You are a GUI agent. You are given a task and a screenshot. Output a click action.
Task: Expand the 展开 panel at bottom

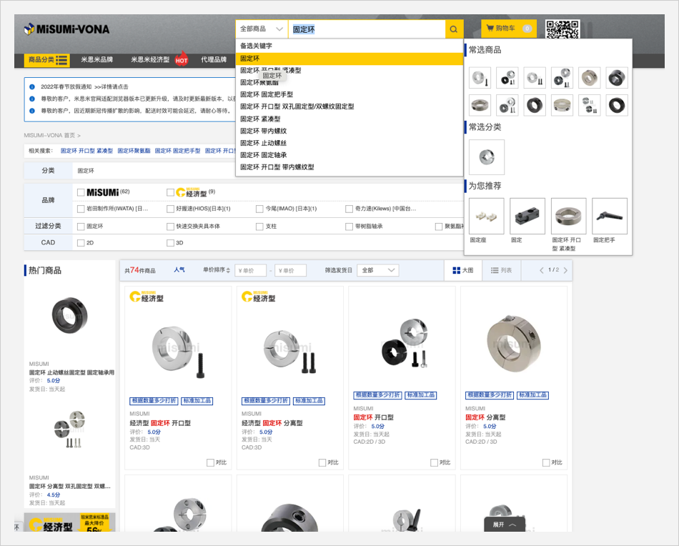pyautogui.click(x=504, y=525)
